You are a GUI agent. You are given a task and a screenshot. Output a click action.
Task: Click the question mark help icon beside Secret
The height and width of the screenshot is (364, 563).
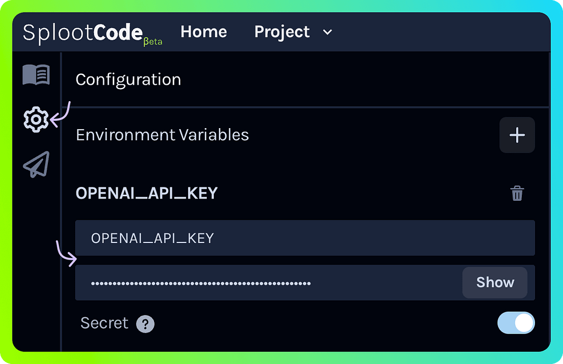click(x=145, y=324)
